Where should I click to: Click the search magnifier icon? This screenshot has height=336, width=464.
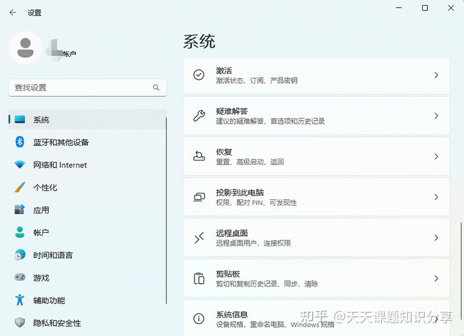click(x=156, y=87)
